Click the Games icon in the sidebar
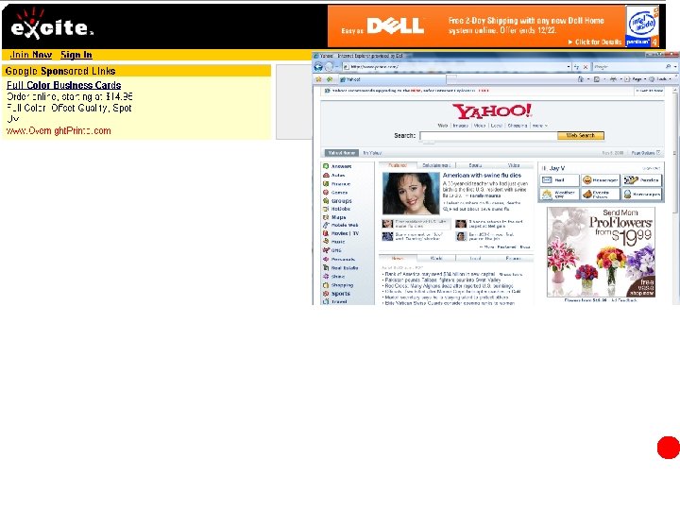 326,192
